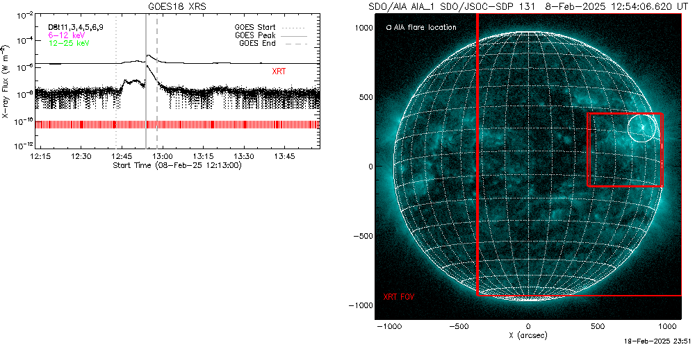Click the 10^-4 flux tick label
Screen dimensions: 695x347
[24, 41]
